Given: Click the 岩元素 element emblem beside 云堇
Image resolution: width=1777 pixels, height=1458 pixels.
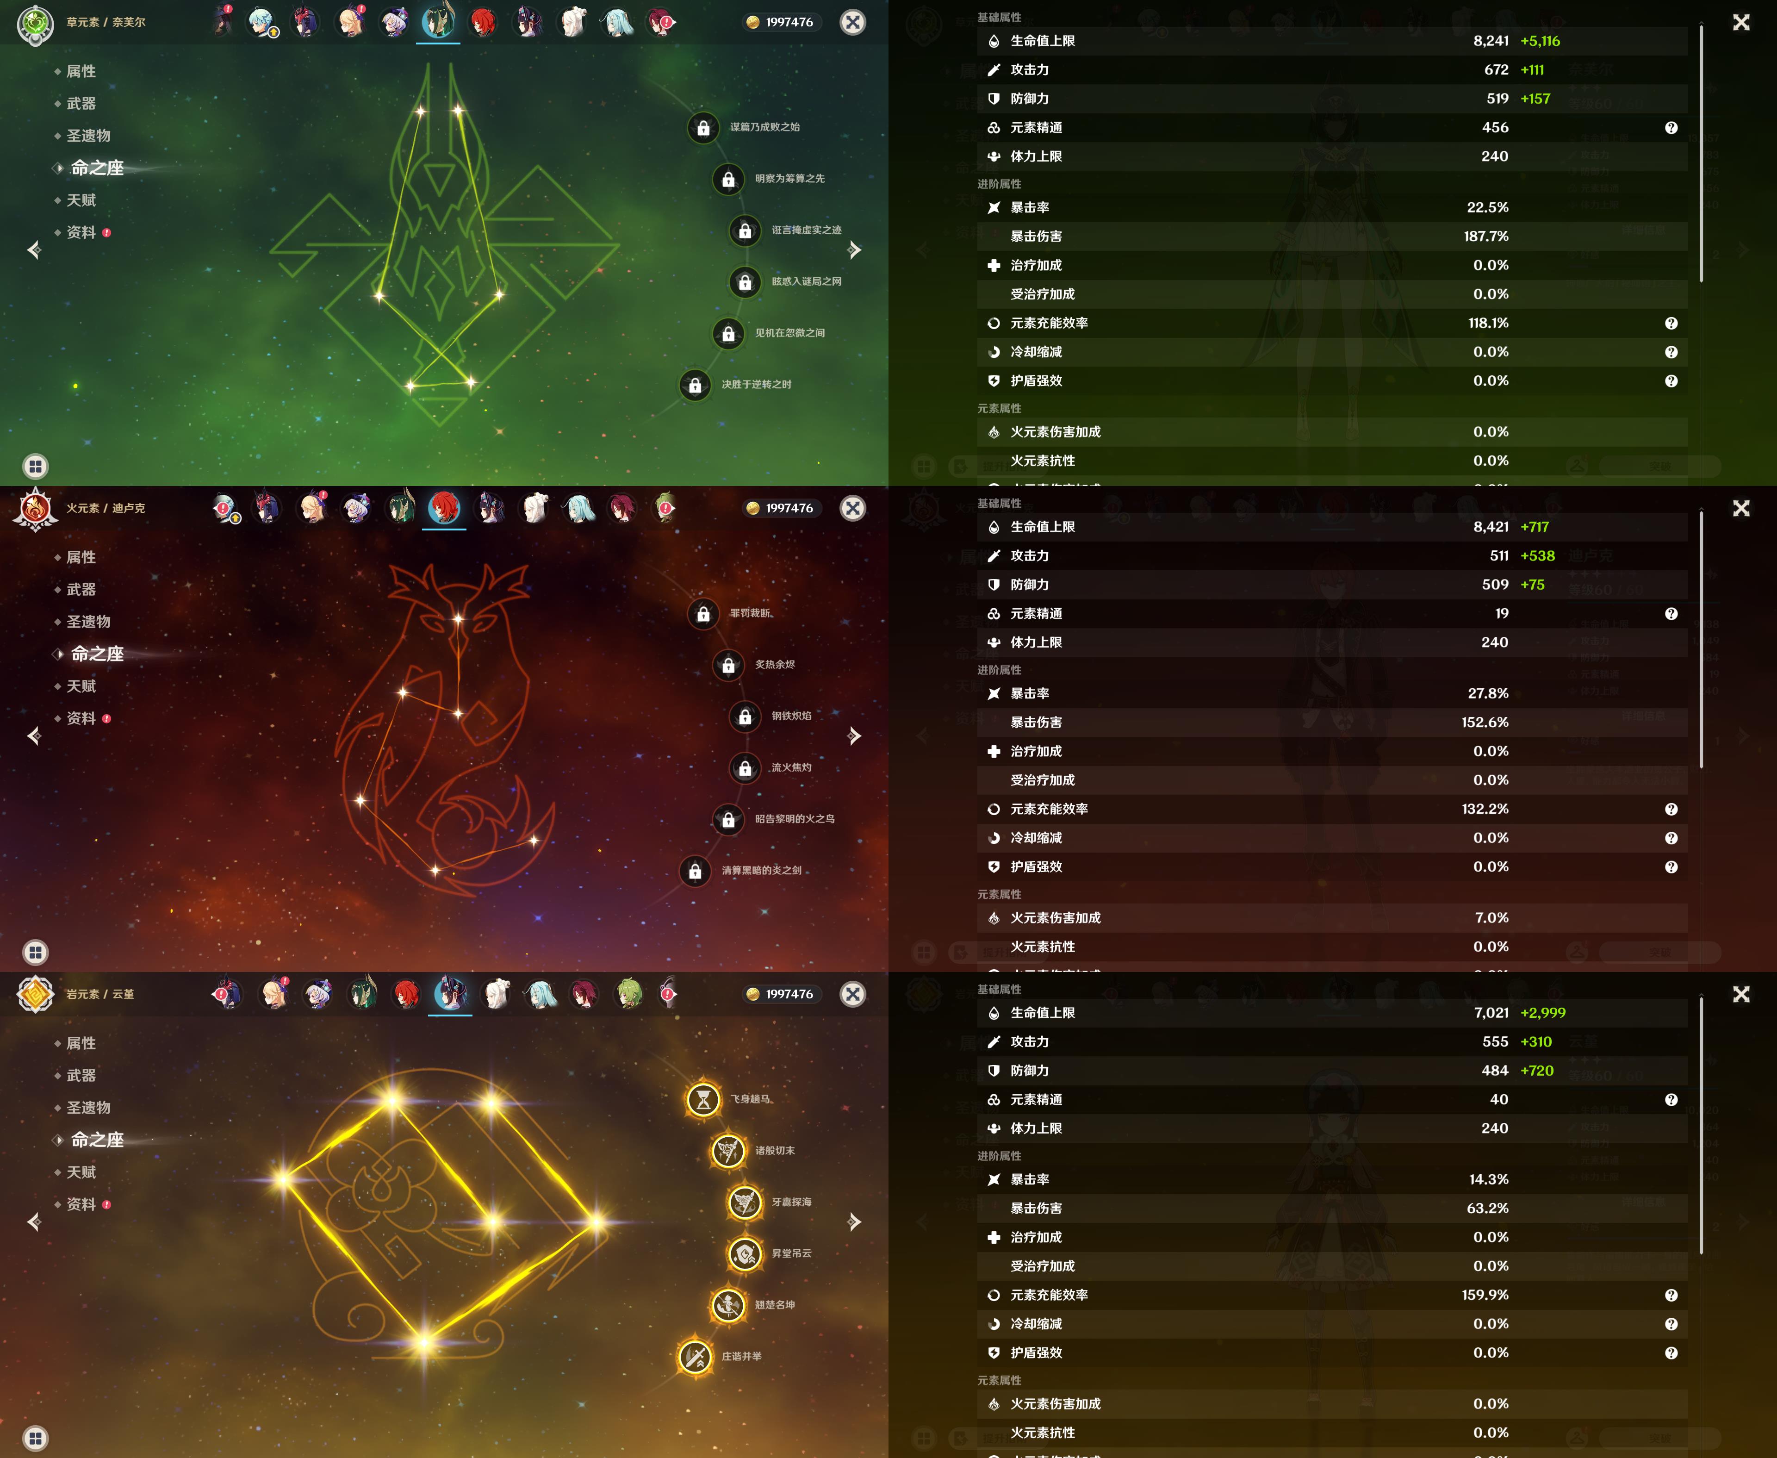Looking at the screenshot, I should (35, 995).
